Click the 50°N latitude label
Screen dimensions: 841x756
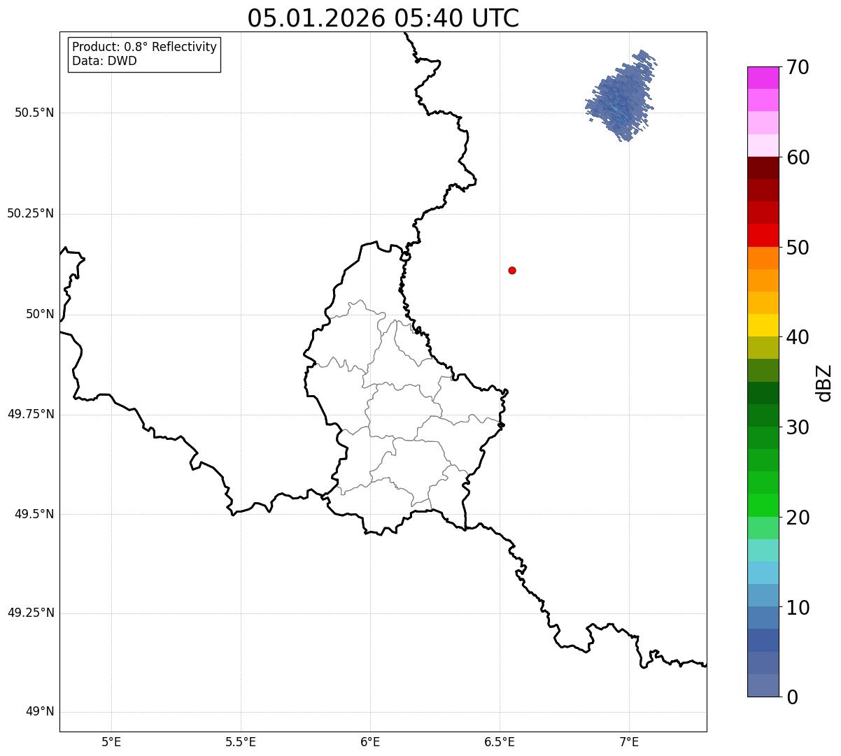pyautogui.click(x=40, y=314)
